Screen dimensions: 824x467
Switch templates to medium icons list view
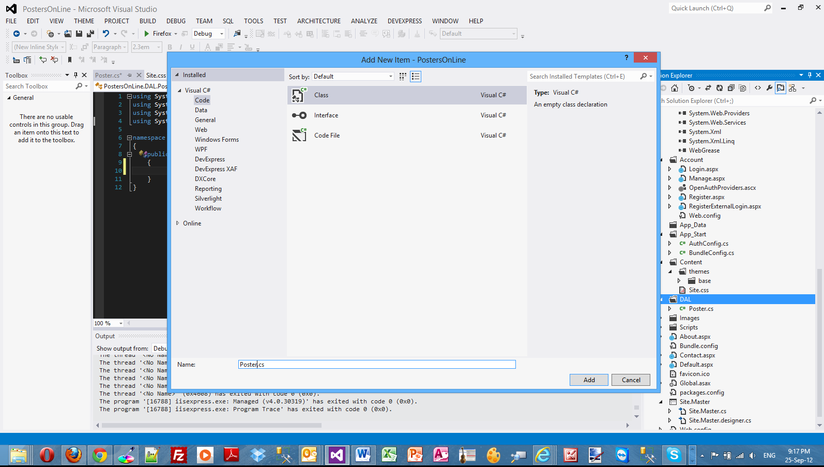(416, 77)
